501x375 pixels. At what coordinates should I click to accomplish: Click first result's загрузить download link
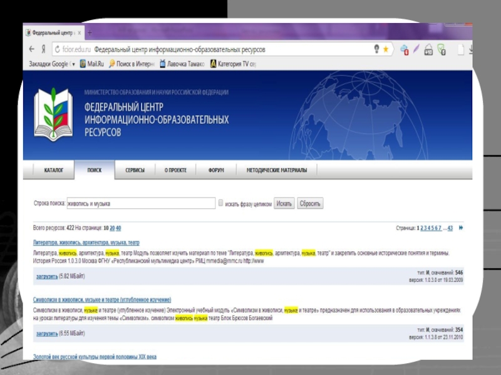(46, 276)
